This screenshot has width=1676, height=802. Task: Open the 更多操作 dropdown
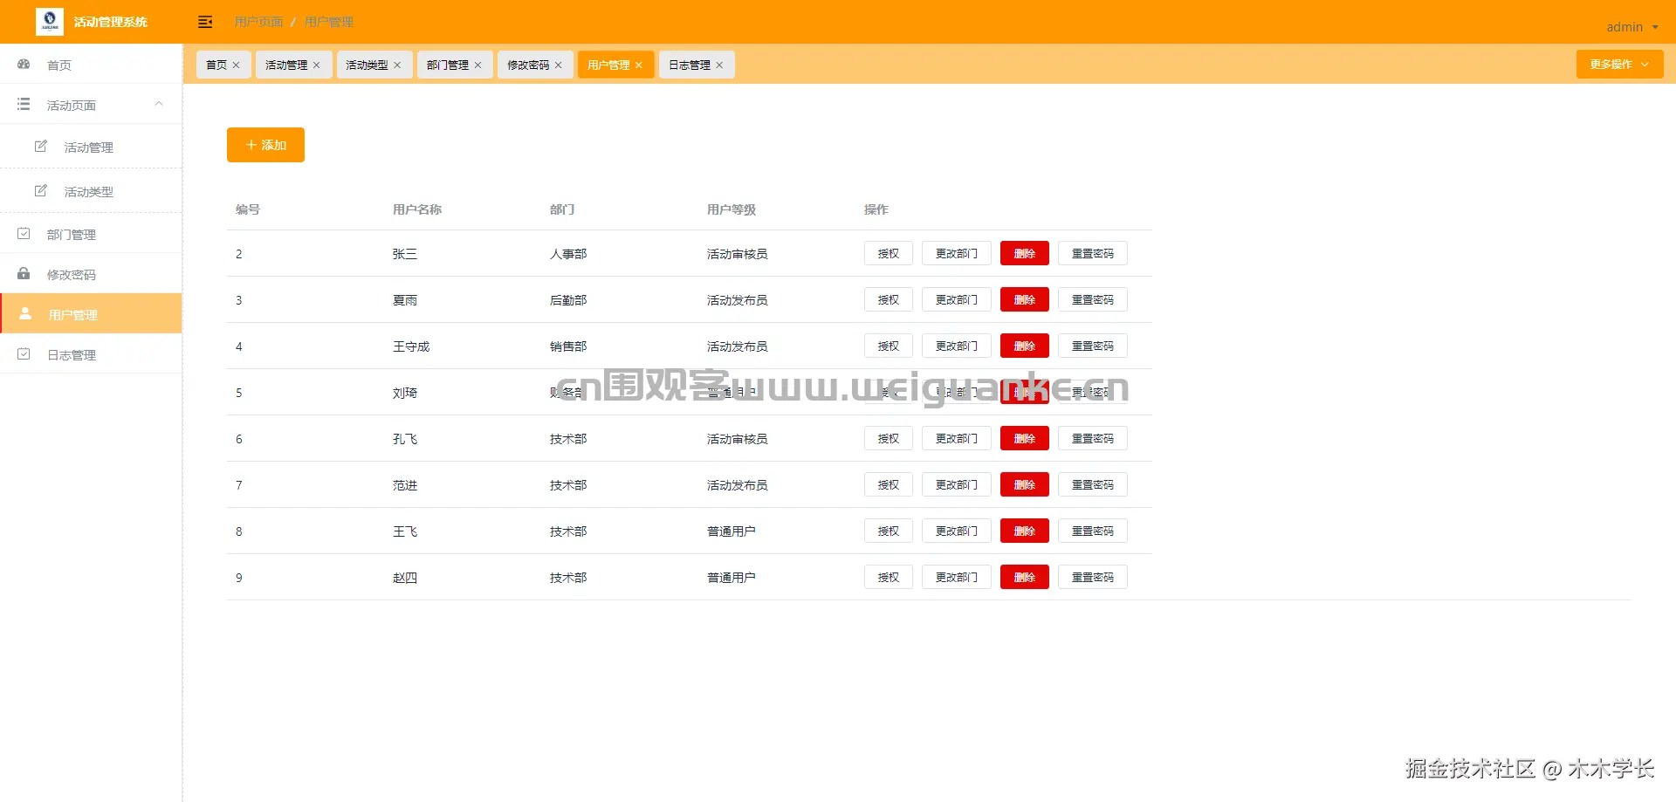point(1619,65)
